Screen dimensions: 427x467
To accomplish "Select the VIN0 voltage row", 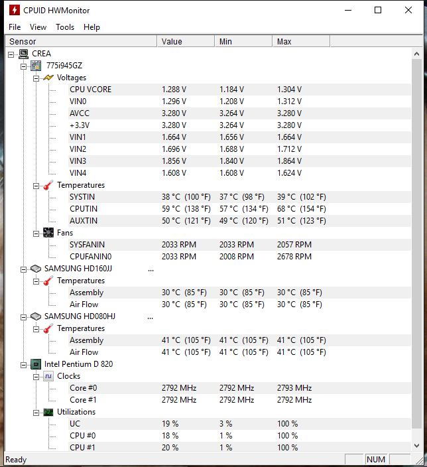I will [x=240, y=101].
